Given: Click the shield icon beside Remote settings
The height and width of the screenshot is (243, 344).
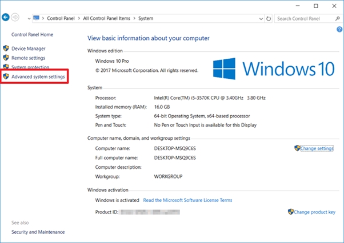Looking at the screenshot, I should click(6, 58).
